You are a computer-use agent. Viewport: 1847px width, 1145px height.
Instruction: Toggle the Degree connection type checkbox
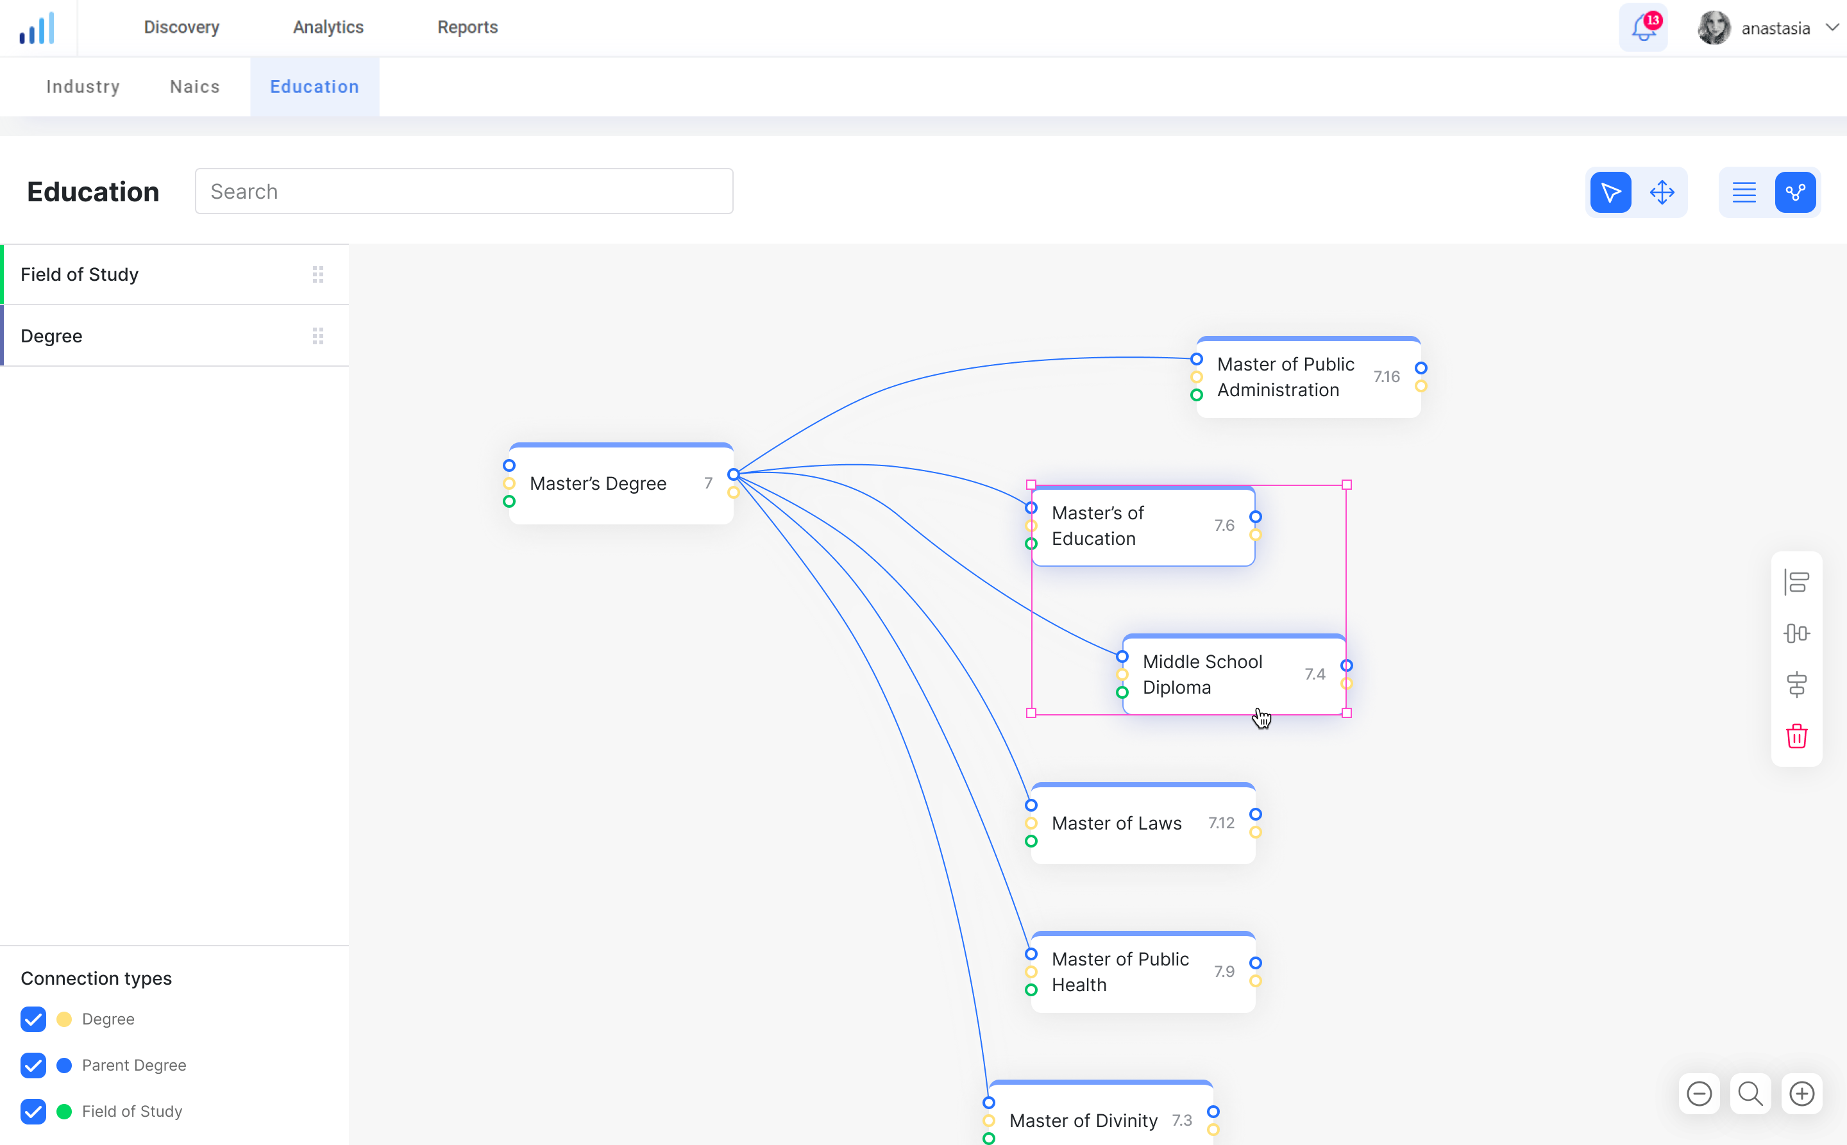coord(33,1019)
